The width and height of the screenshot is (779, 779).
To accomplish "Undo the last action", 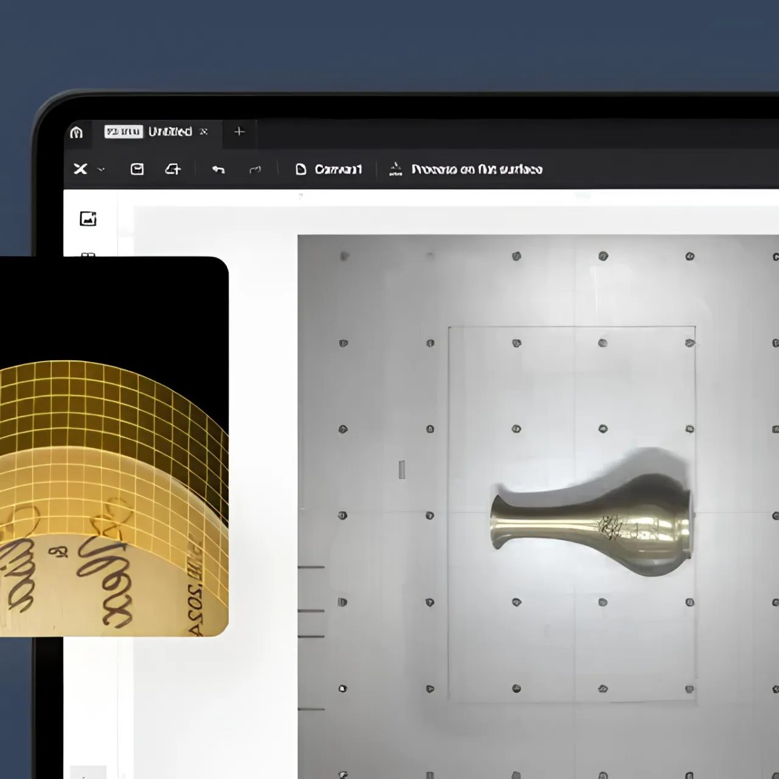I will click(218, 169).
